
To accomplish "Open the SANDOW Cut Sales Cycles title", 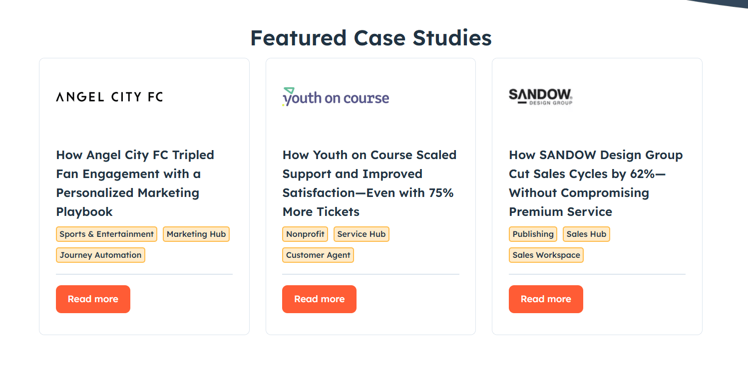I will coord(595,183).
